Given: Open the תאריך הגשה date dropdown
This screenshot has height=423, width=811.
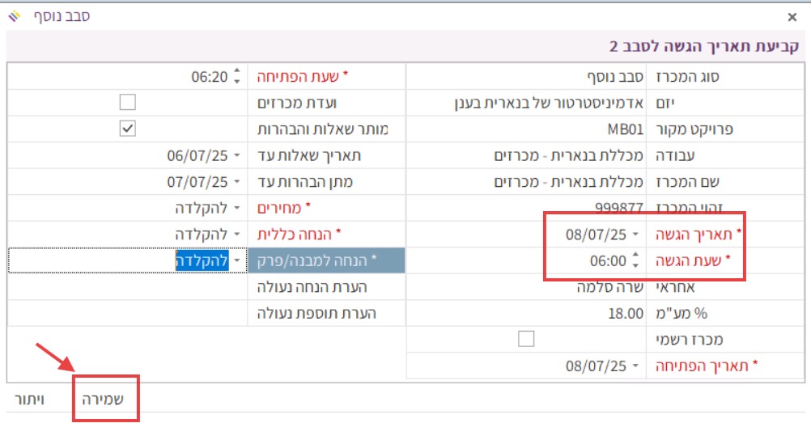Looking at the screenshot, I should (x=635, y=235).
